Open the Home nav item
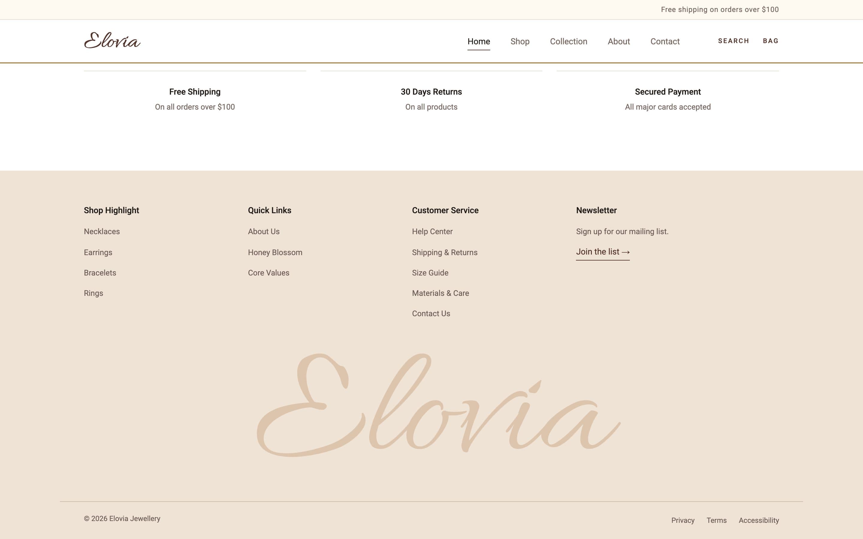Screen dimensions: 863x539 coord(479,41)
